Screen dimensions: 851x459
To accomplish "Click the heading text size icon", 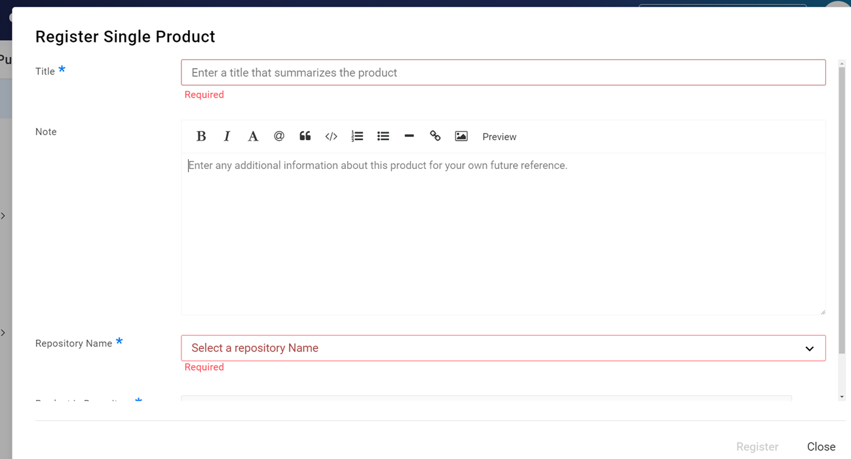I will coord(253,136).
